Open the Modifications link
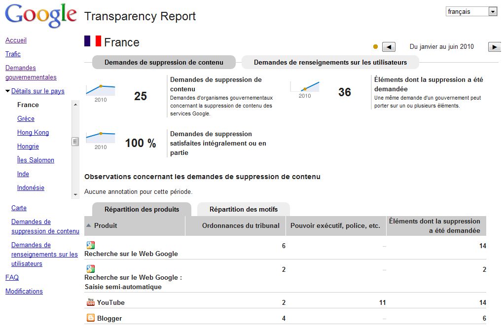502x332 pixels. point(24,292)
